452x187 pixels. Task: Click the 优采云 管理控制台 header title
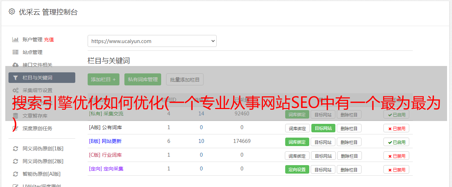48,12
